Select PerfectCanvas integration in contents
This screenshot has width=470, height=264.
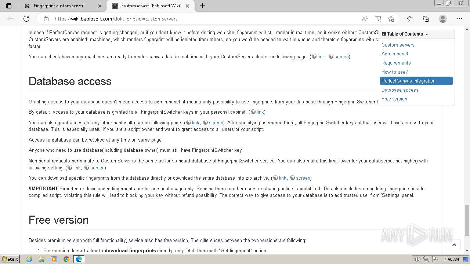(416, 81)
